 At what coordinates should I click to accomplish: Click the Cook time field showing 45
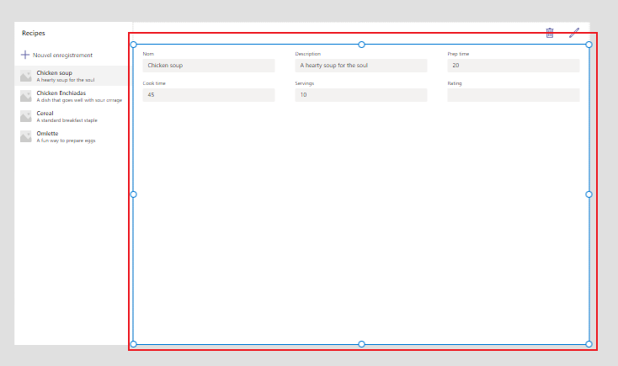(x=209, y=95)
